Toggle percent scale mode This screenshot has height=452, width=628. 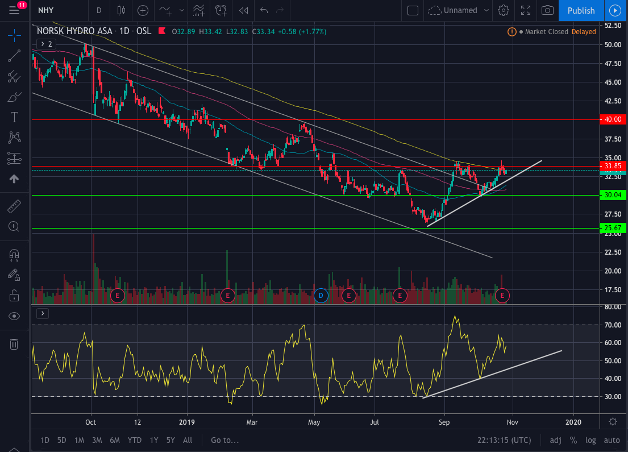573,440
